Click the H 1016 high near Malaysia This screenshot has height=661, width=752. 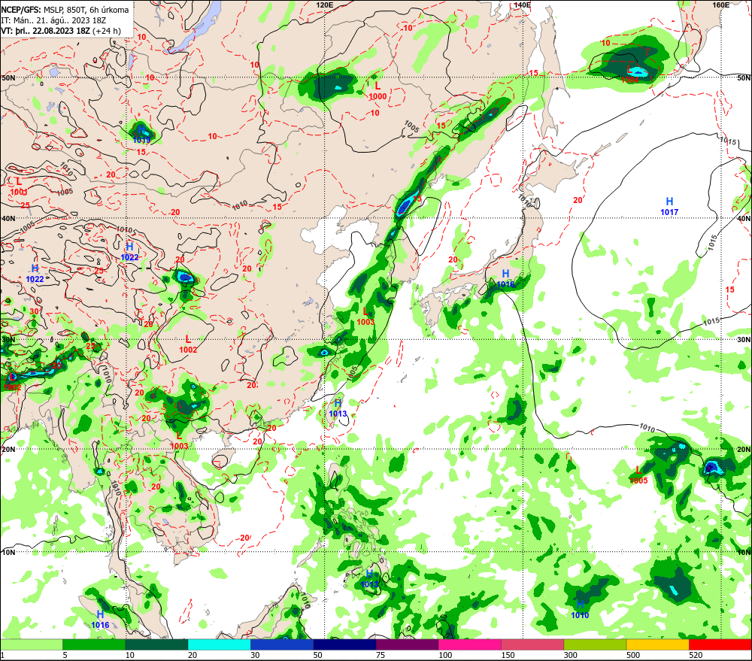(100, 620)
